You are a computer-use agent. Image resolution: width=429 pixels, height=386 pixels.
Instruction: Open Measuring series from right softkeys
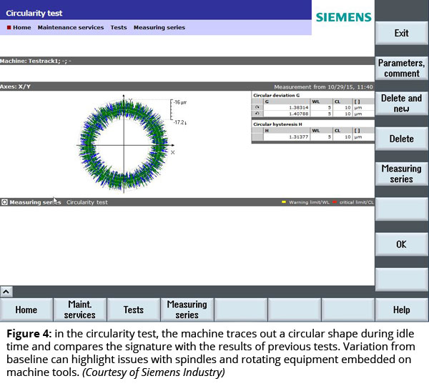(x=401, y=174)
